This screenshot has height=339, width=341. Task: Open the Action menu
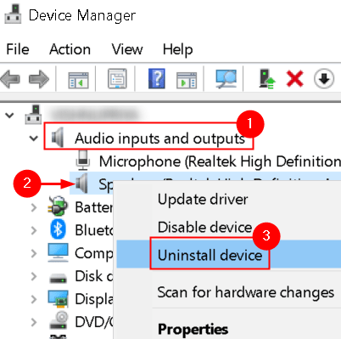[x=70, y=49]
